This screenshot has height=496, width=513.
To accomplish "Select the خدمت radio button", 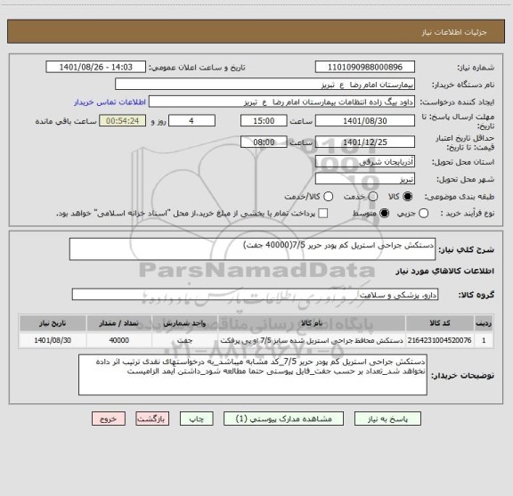I will pos(373,196).
